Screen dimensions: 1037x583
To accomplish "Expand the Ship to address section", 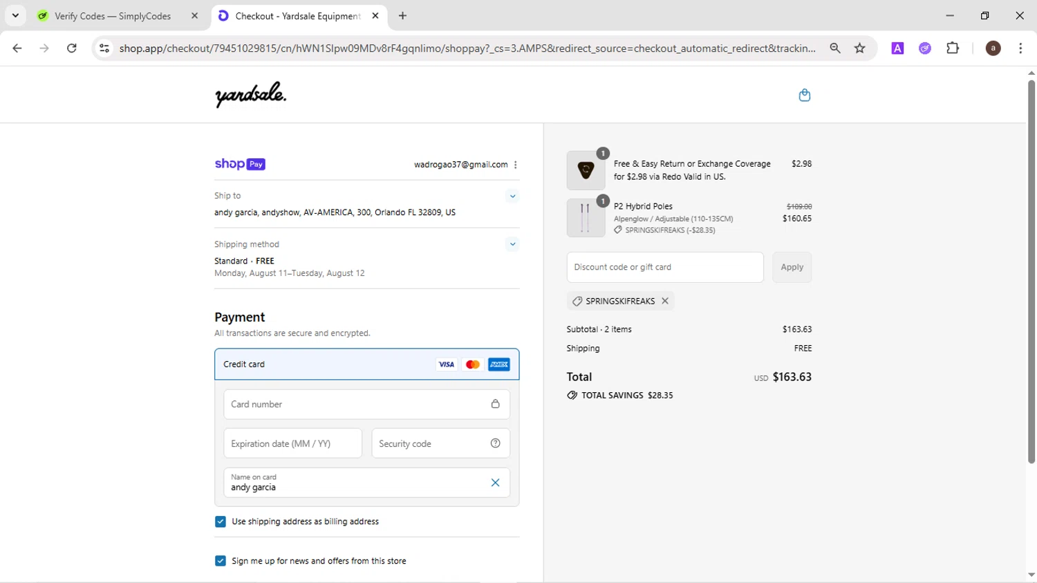I will [512, 196].
